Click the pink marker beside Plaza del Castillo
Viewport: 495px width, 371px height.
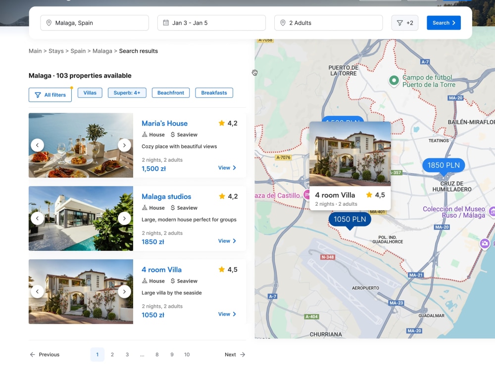pyautogui.click(x=306, y=194)
